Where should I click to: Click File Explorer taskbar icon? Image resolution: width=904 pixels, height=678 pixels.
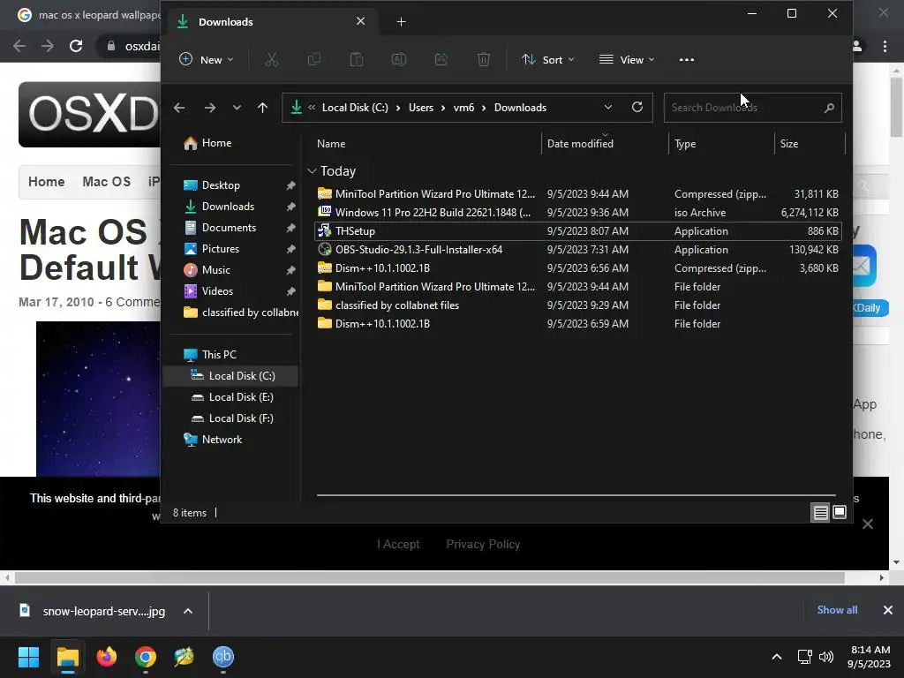67,657
